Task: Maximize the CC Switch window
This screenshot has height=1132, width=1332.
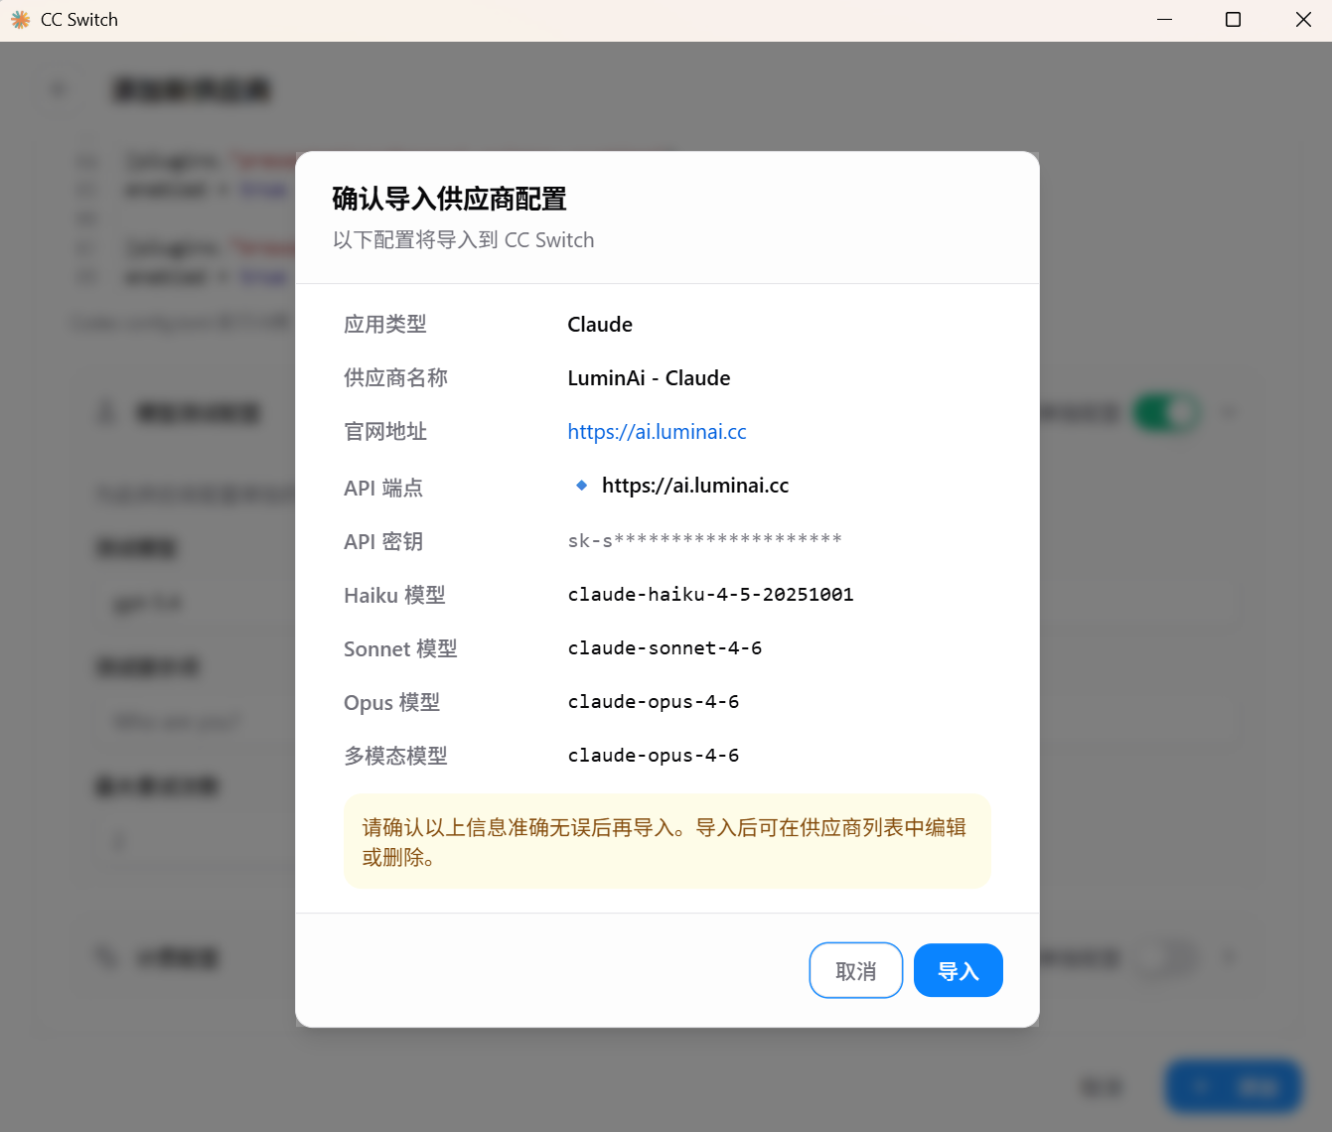Action: click(x=1234, y=20)
